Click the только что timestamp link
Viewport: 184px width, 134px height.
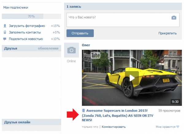pyautogui.click(x=90, y=127)
